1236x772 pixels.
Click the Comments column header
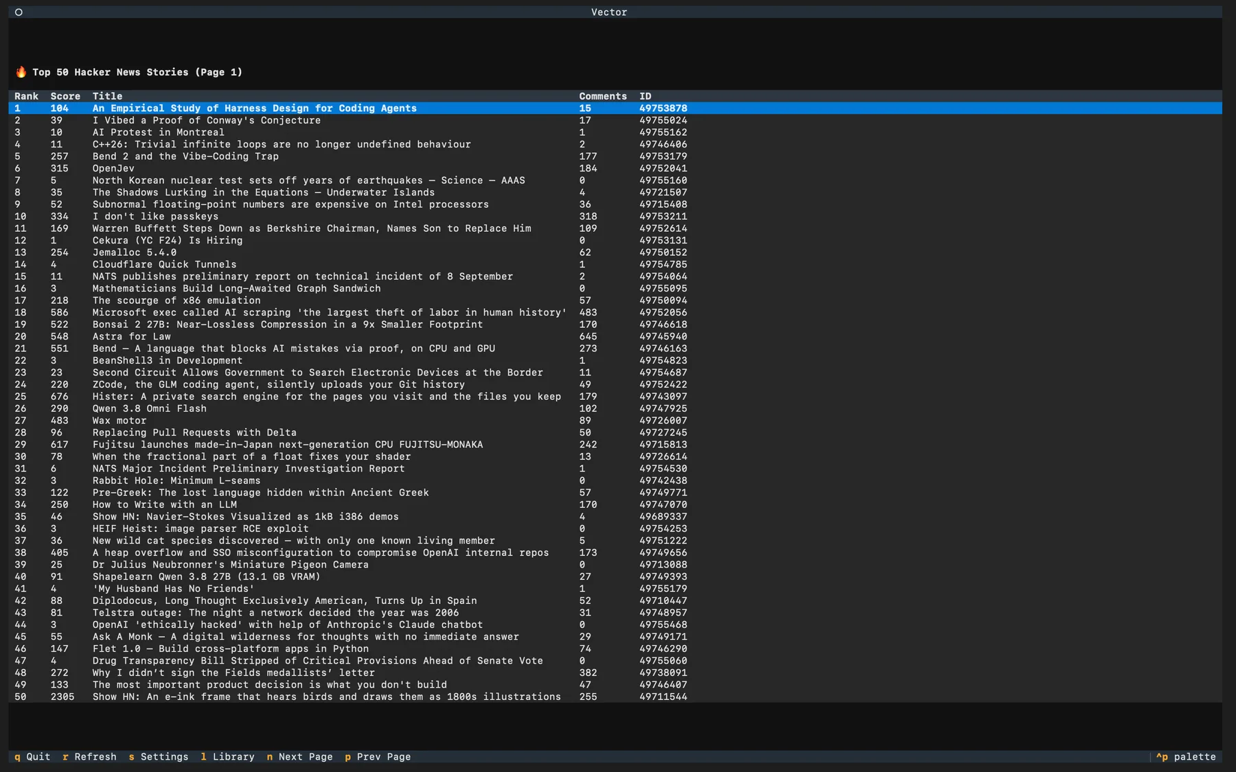pos(603,96)
